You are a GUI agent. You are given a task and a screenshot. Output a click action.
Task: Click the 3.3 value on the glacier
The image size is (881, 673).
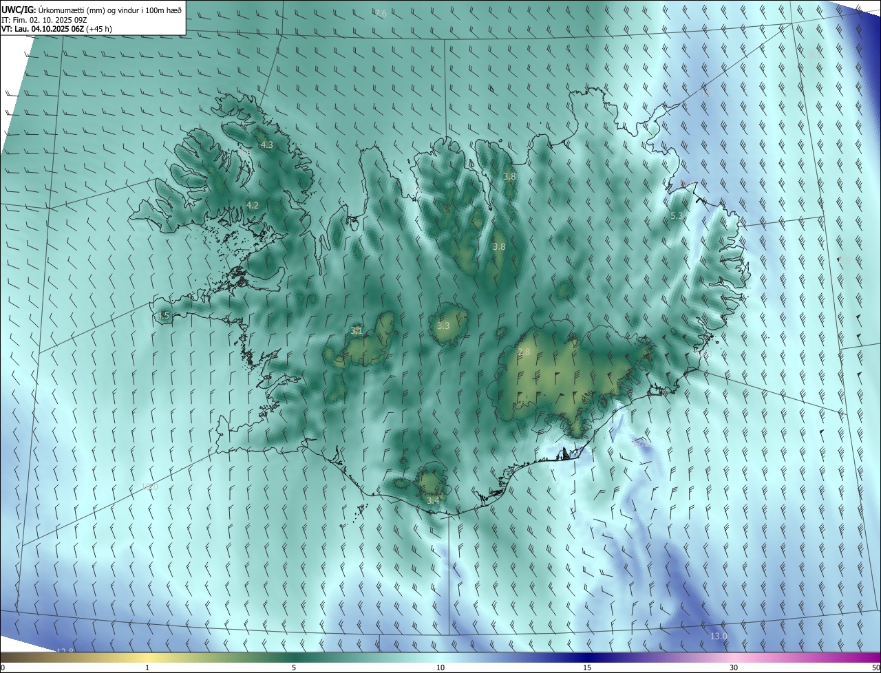point(443,325)
